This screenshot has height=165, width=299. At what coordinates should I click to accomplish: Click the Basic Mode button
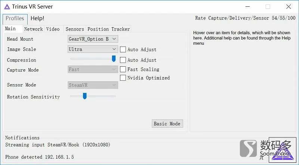pos(167,124)
